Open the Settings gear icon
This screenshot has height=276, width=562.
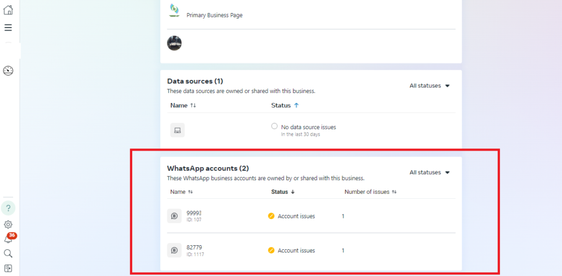tap(8, 225)
